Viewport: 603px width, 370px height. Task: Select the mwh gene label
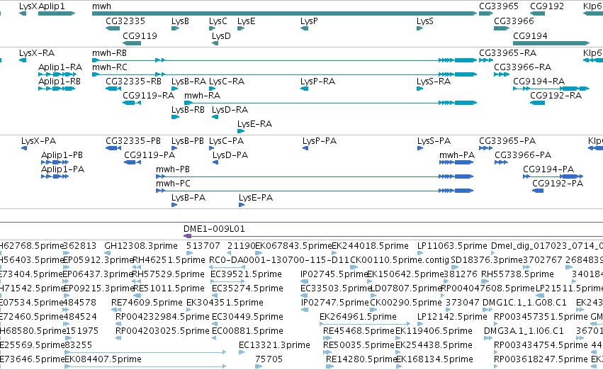click(101, 6)
